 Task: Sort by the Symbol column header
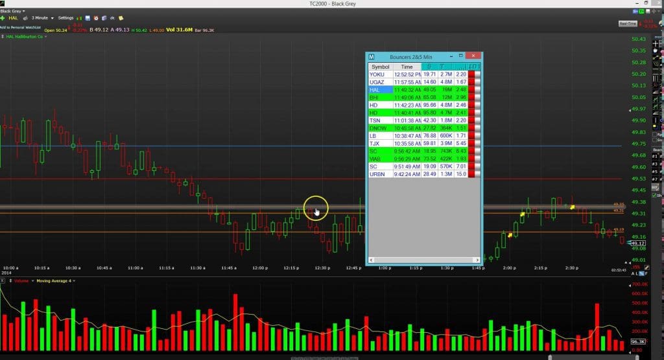coord(380,67)
